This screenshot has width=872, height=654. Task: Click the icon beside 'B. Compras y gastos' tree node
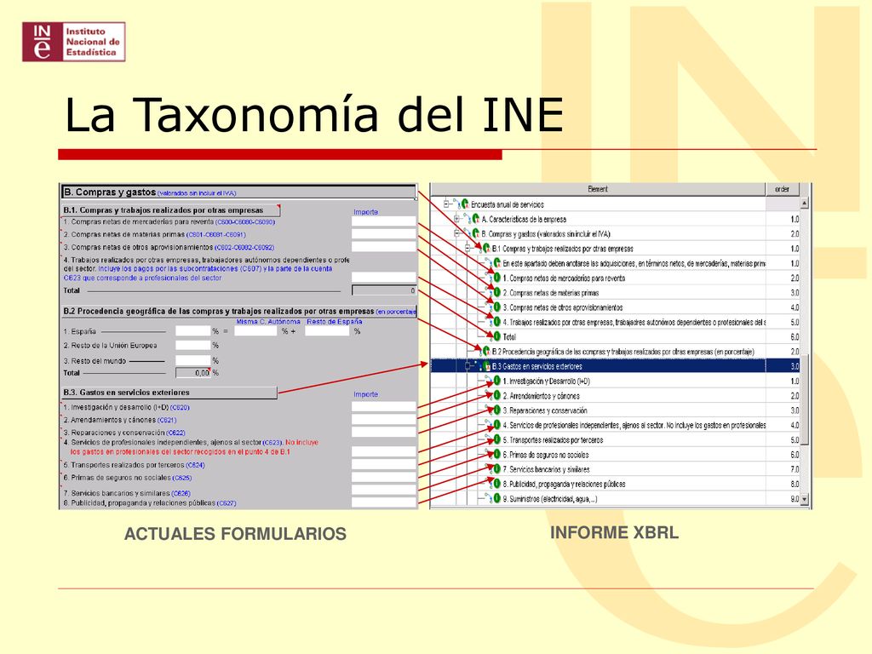(x=475, y=233)
